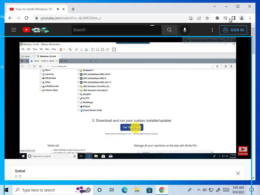
Task: Mute the tab using speaker icon
Action: (58, 9)
